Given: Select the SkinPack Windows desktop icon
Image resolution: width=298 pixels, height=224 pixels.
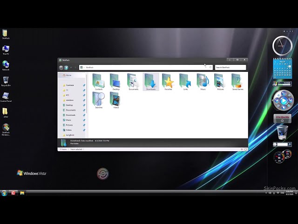Looking at the screenshot, I should tap(6, 130).
